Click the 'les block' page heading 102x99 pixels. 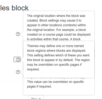click(14, 8)
